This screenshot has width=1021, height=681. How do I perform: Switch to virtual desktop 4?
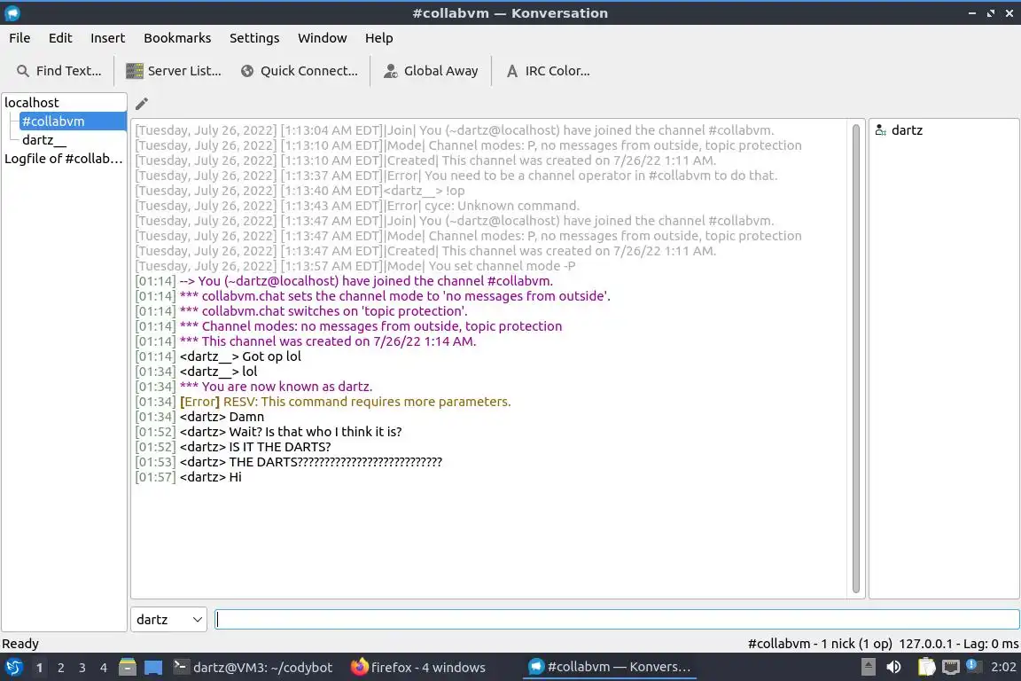click(x=104, y=668)
